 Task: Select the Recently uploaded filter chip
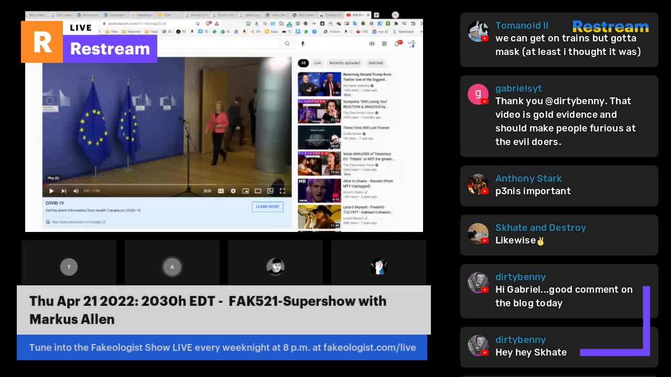(344, 63)
